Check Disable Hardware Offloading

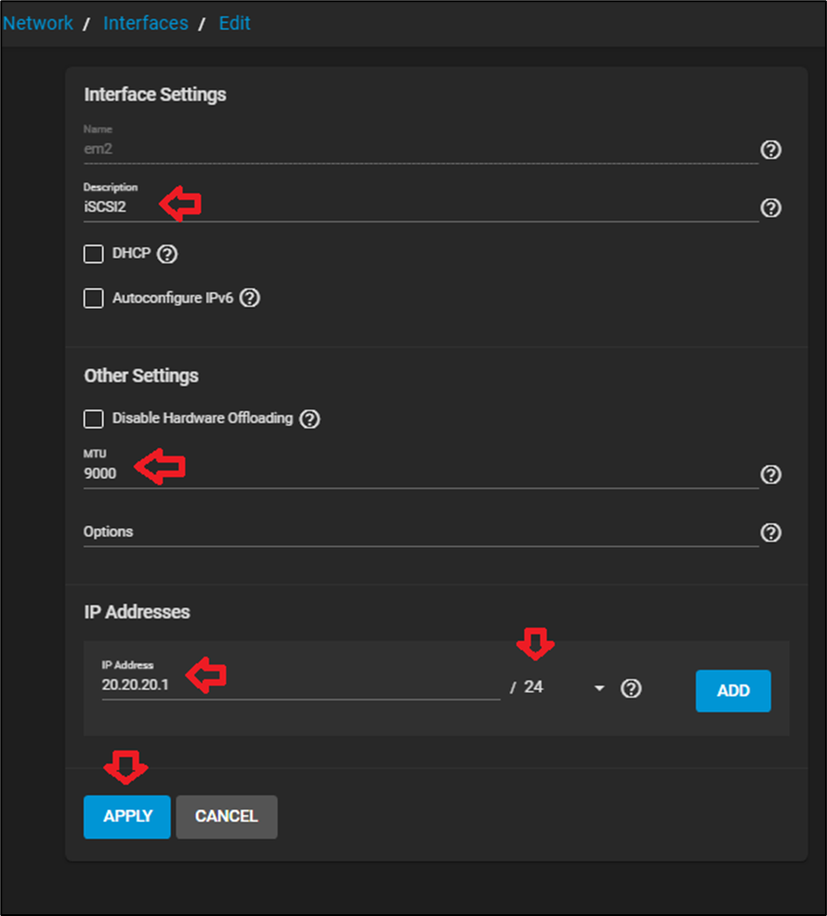click(93, 418)
